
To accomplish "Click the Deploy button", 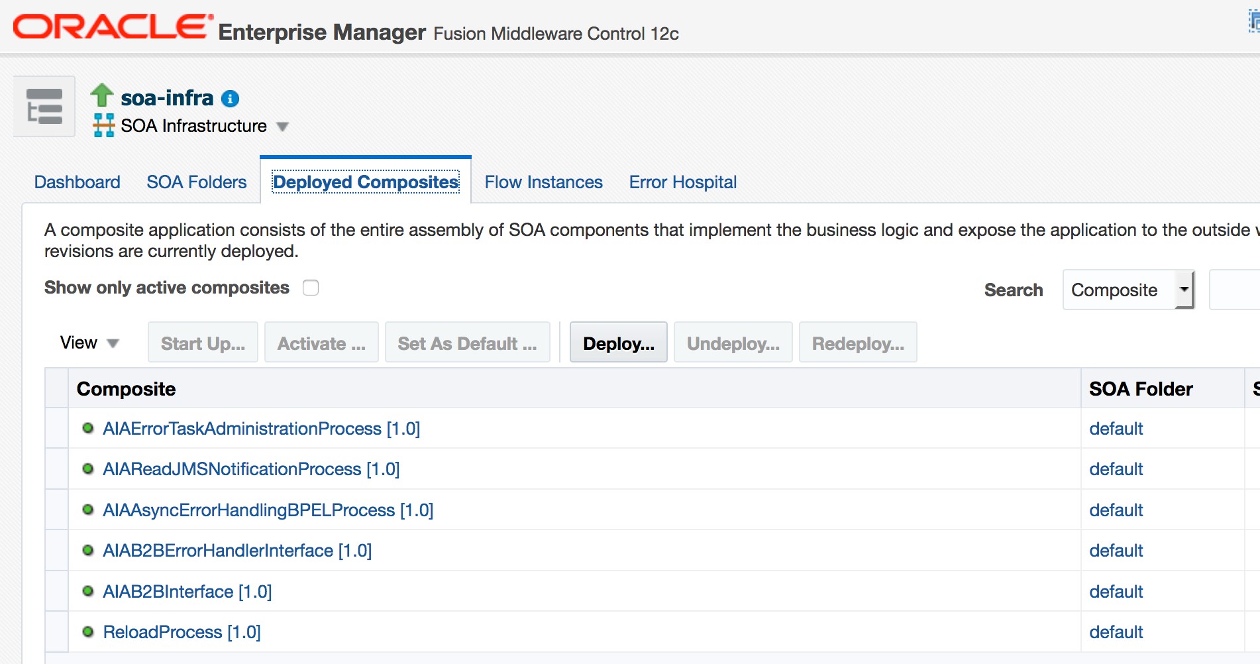I will tap(617, 343).
